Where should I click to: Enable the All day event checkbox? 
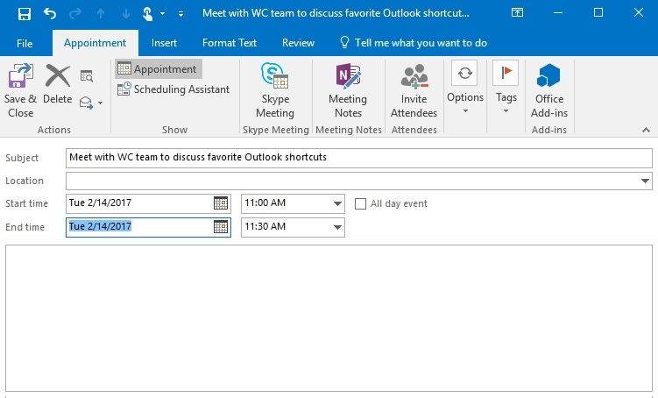point(360,204)
